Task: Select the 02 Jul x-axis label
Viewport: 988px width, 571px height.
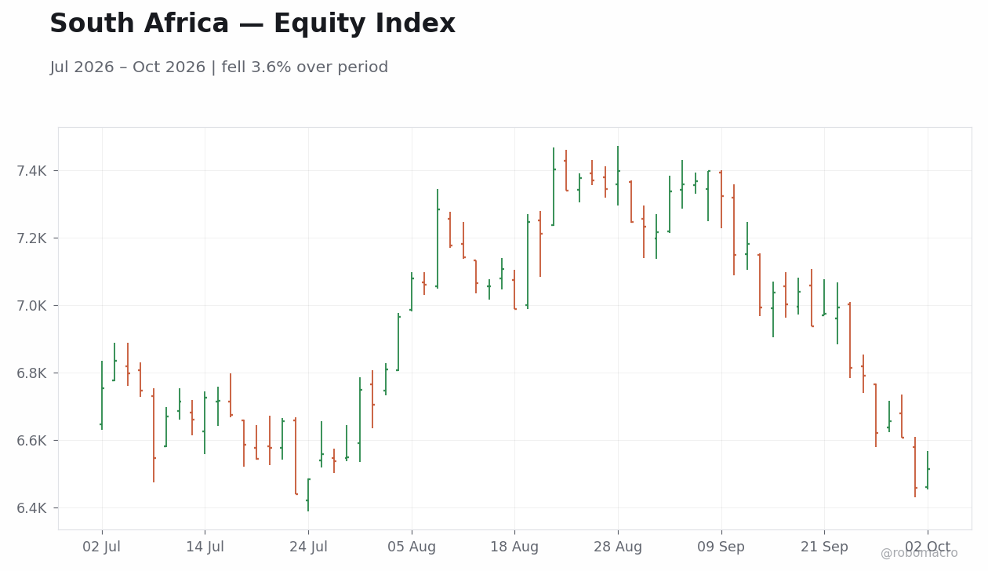Action: click(102, 547)
